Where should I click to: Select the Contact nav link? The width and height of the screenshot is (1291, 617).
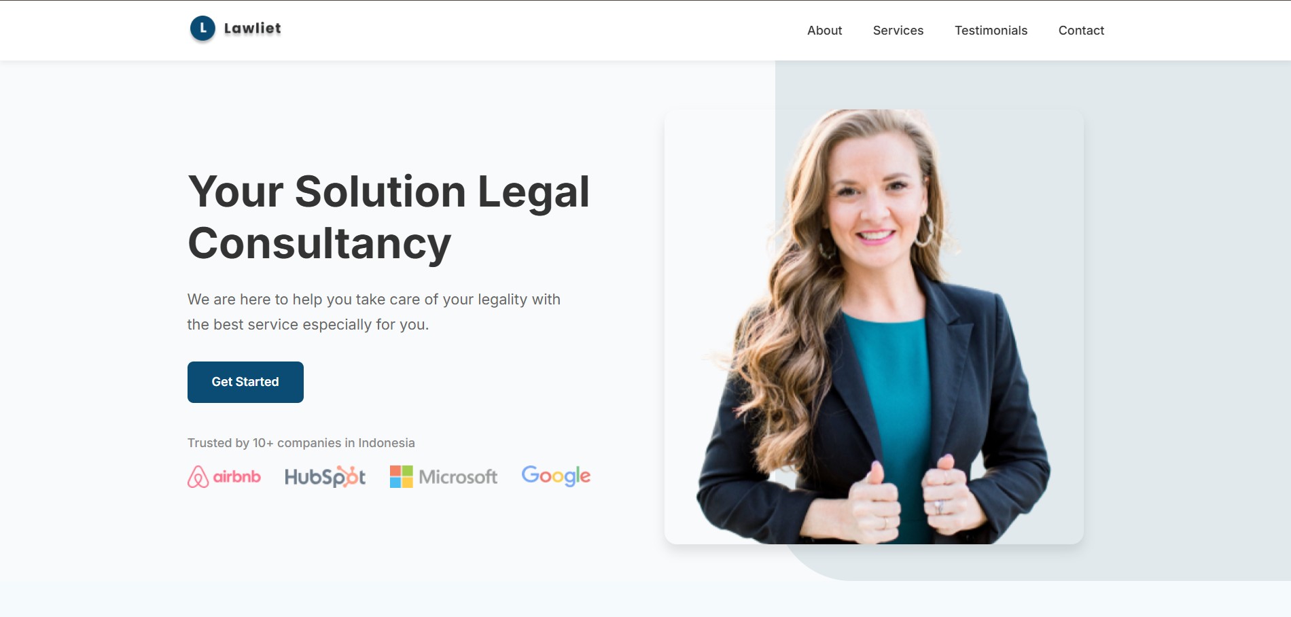1081,31
